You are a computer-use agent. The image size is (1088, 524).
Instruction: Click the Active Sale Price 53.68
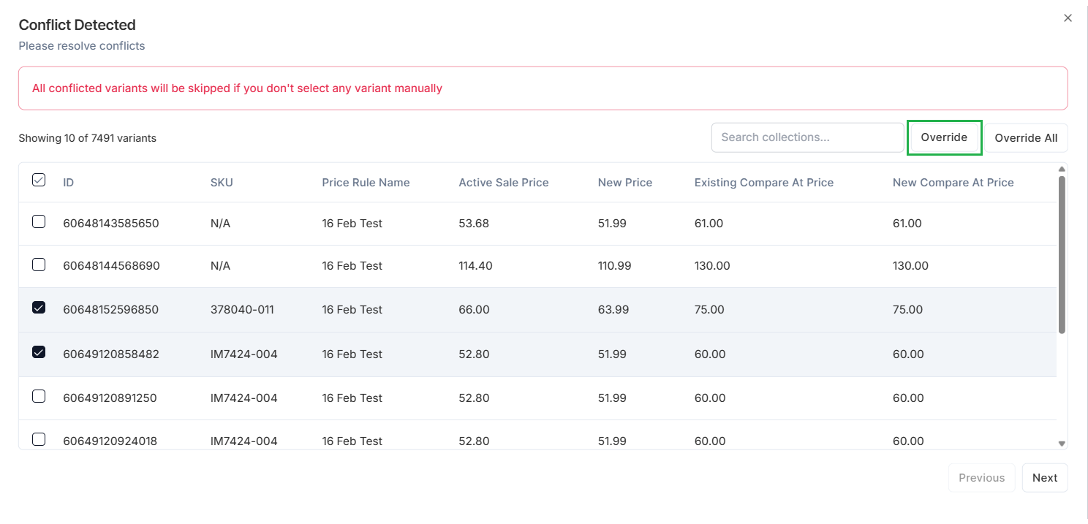(x=474, y=224)
